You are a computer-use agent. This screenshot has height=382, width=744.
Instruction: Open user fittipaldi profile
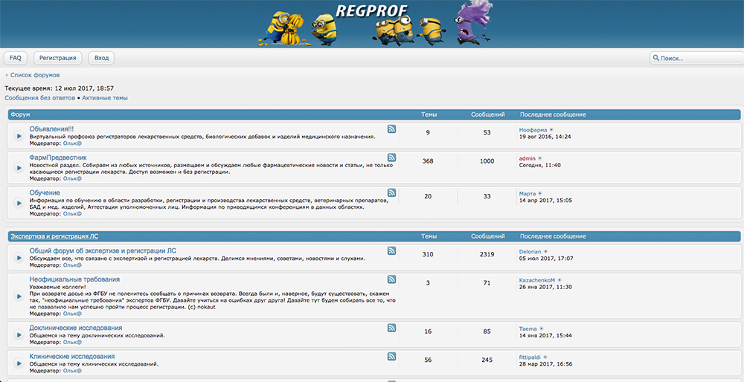coord(530,357)
